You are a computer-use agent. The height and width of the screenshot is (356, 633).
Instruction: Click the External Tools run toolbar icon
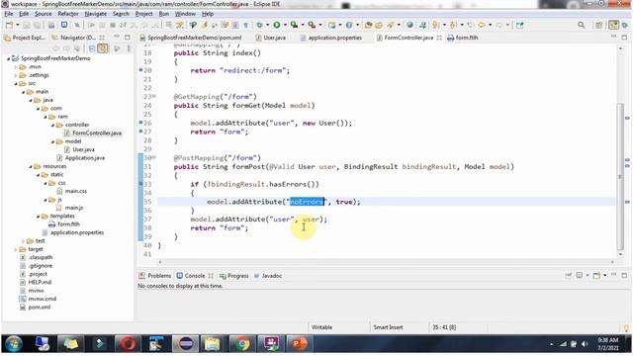click(312, 25)
